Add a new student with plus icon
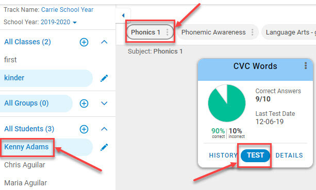The image size is (316, 190). click(x=84, y=129)
